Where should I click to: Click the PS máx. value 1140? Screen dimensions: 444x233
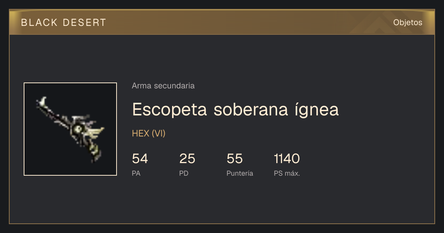tap(287, 159)
